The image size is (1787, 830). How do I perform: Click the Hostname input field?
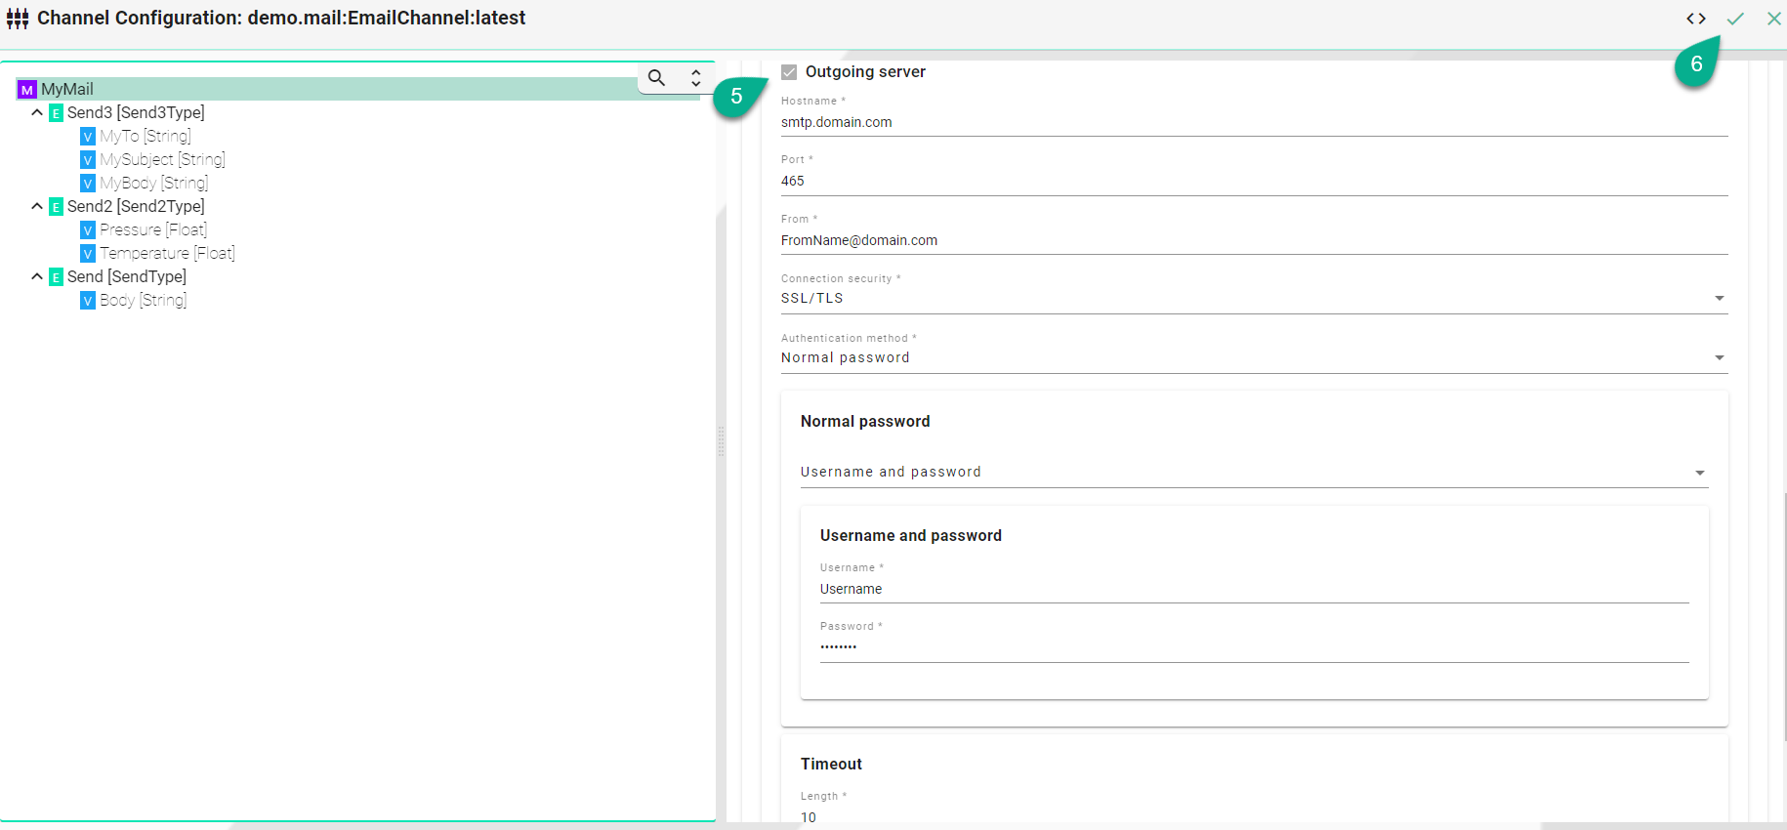[x=1254, y=123]
